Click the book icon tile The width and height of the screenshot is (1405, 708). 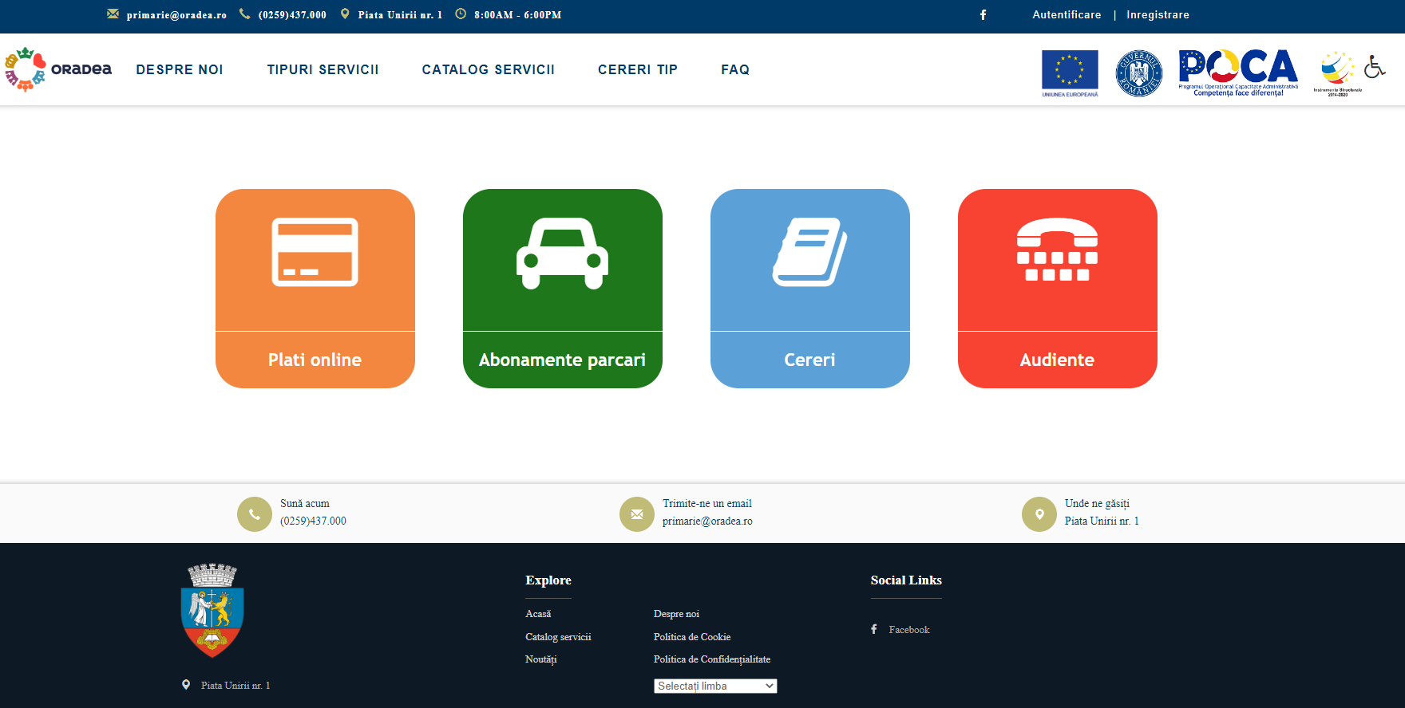pyautogui.click(x=810, y=252)
